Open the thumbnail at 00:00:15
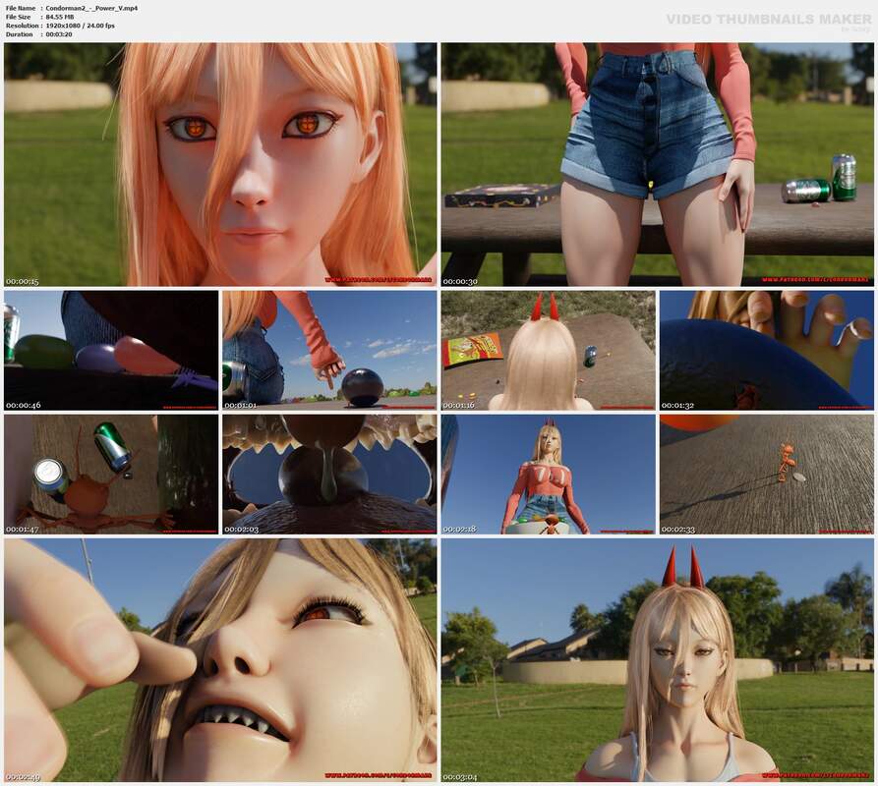This screenshot has width=878, height=786. (220, 164)
